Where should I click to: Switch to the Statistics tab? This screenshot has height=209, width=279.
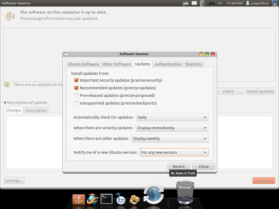point(194,64)
